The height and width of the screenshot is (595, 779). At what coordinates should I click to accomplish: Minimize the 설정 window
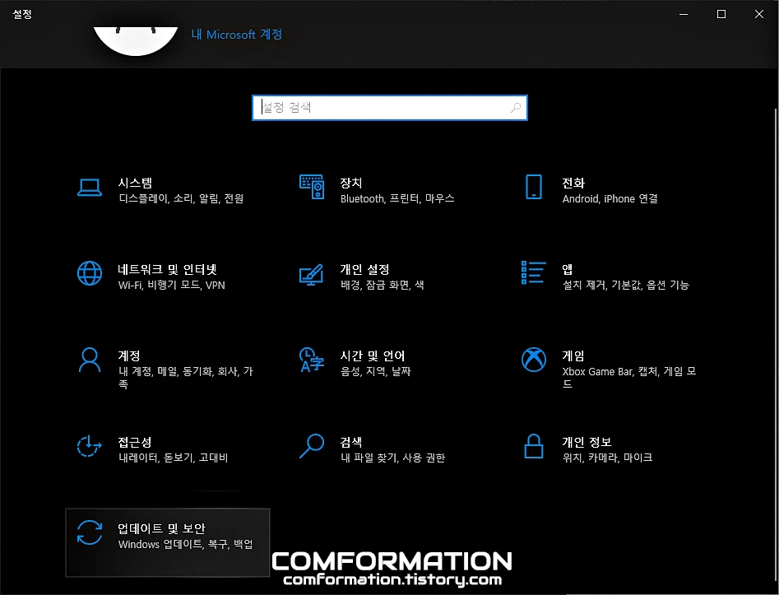click(x=684, y=14)
